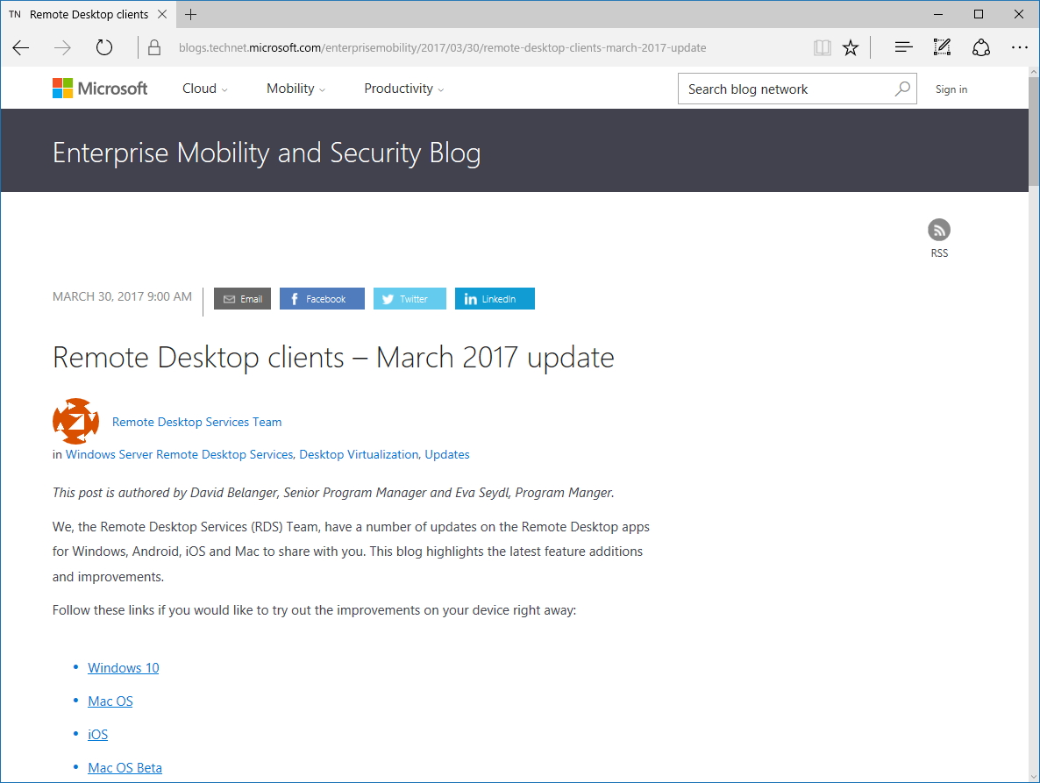The image size is (1040, 783).
Task: Open the Share panel in Edge
Action: point(980,47)
